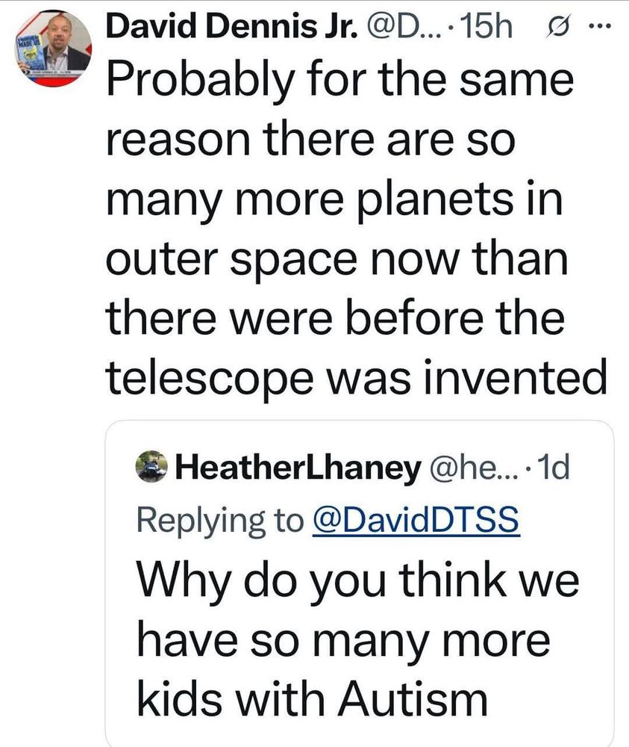This screenshot has height=747, width=629.
Task: Click the line have so many more
Action: click(343, 641)
